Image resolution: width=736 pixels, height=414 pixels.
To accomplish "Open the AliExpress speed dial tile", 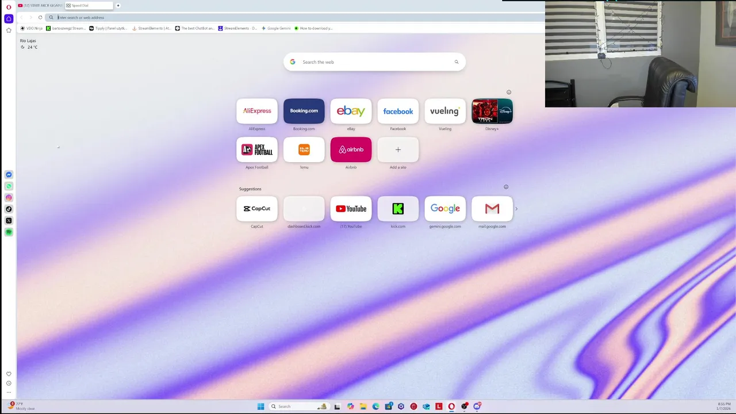I will pyautogui.click(x=257, y=112).
